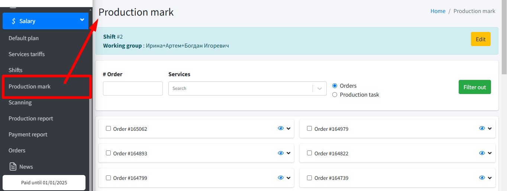Click the eye icon for Order #165062
507x191 pixels.
[281, 128]
